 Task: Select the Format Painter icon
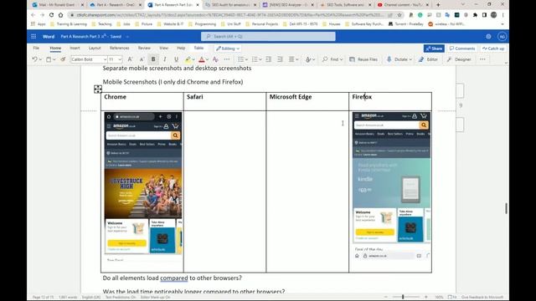point(63,59)
